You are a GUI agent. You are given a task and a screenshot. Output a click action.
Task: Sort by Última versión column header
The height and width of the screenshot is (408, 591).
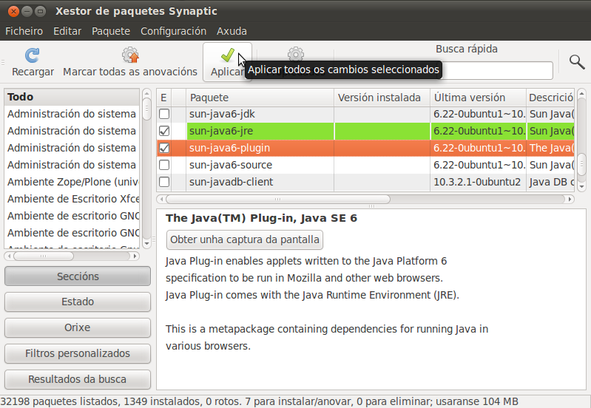(x=478, y=98)
